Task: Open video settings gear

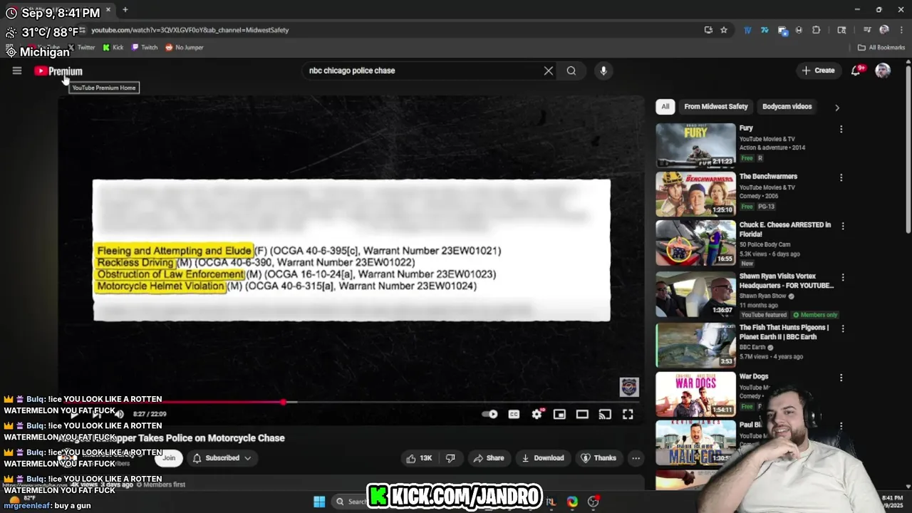Action: click(537, 414)
